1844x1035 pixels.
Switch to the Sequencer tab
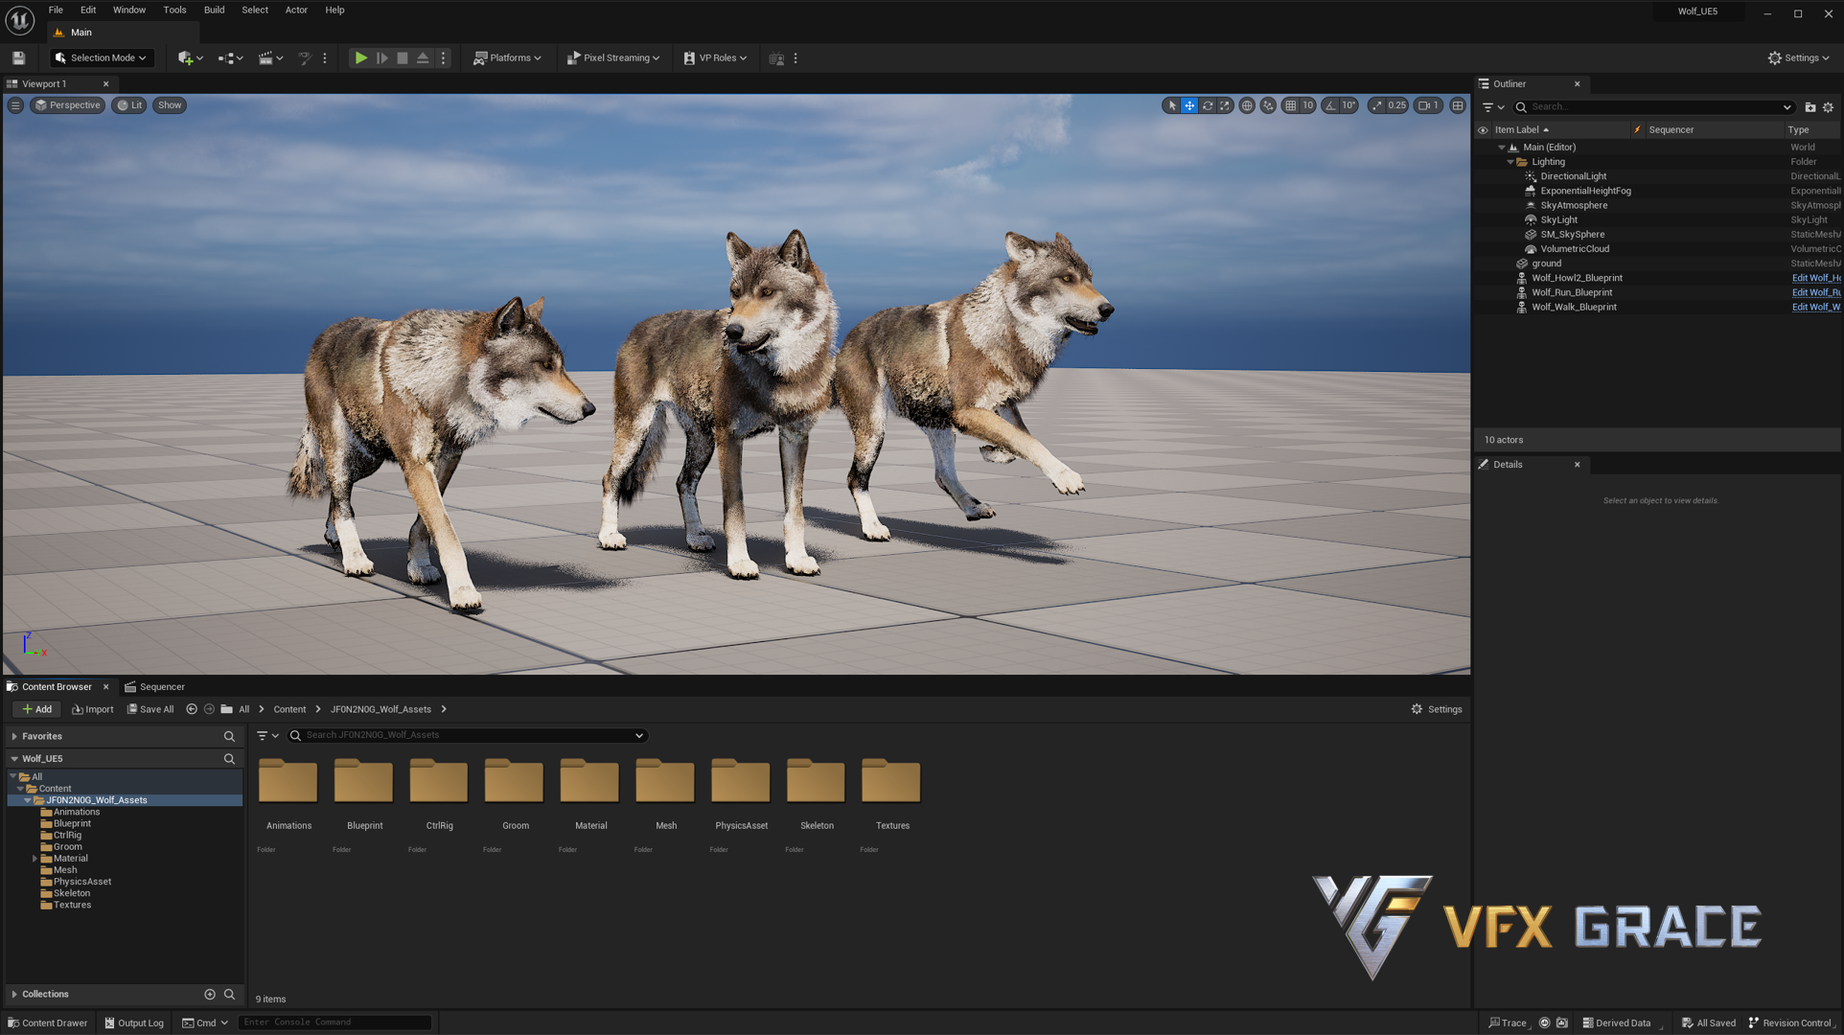click(154, 687)
